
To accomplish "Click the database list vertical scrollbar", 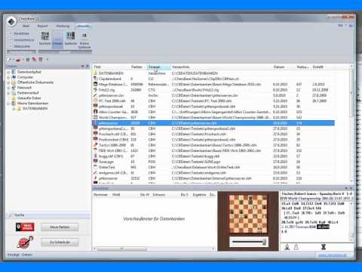I will tap(351, 123).
